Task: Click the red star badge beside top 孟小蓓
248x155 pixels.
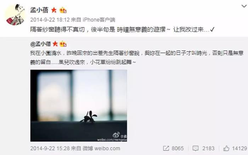Action: click(54, 10)
